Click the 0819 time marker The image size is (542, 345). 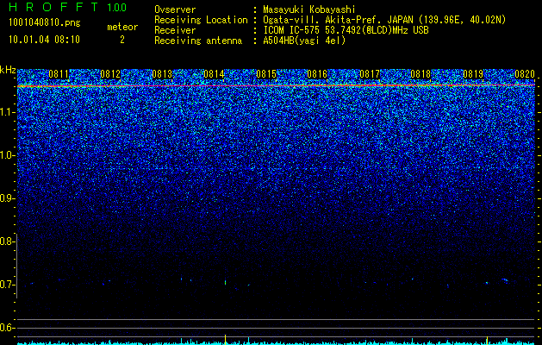click(473, 74)
